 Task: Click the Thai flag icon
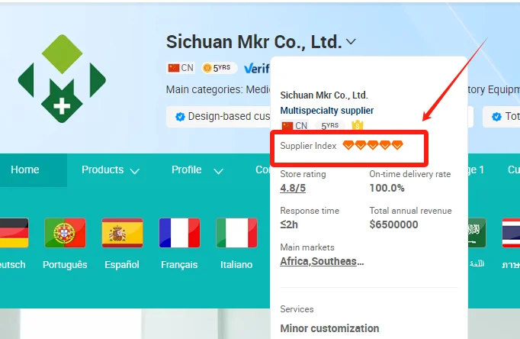pos(511,233)
